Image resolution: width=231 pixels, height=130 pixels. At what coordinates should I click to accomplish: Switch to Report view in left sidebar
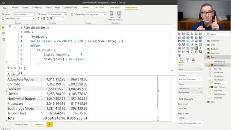3,27
